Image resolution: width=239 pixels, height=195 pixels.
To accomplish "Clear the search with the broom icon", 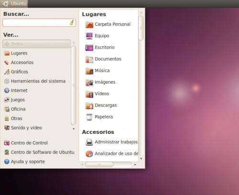I will (72, 22).
